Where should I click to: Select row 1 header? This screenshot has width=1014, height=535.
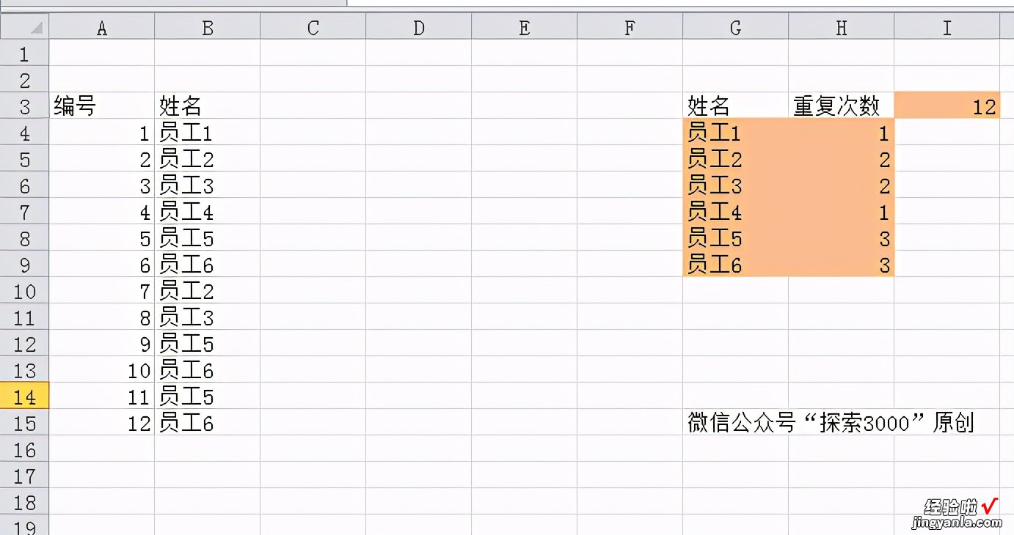click(x=24, y=53)
